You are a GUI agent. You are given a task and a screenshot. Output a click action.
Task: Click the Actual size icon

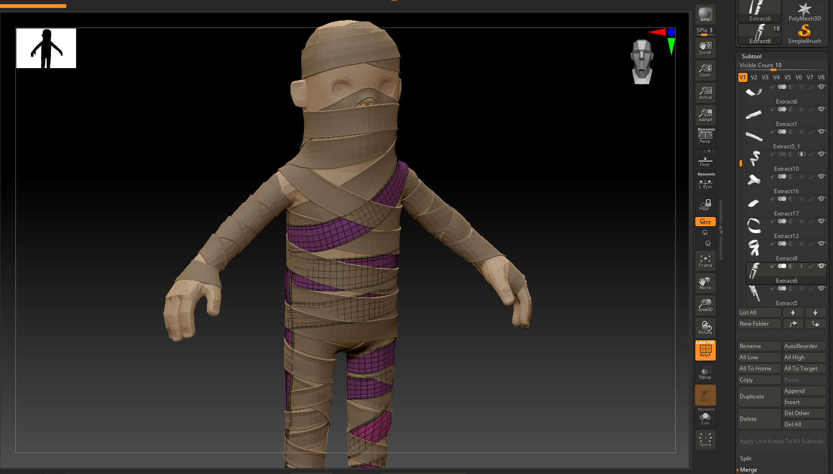[x=705, y=92]
